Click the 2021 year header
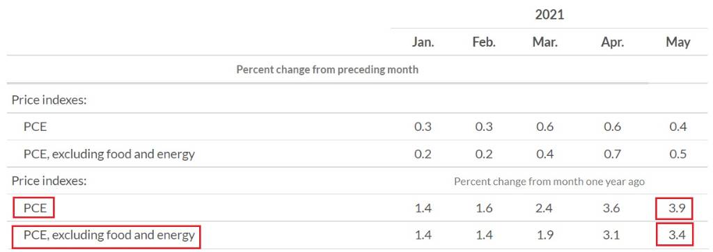This screenshot has width=713, height=252. (x=549, y=15)
